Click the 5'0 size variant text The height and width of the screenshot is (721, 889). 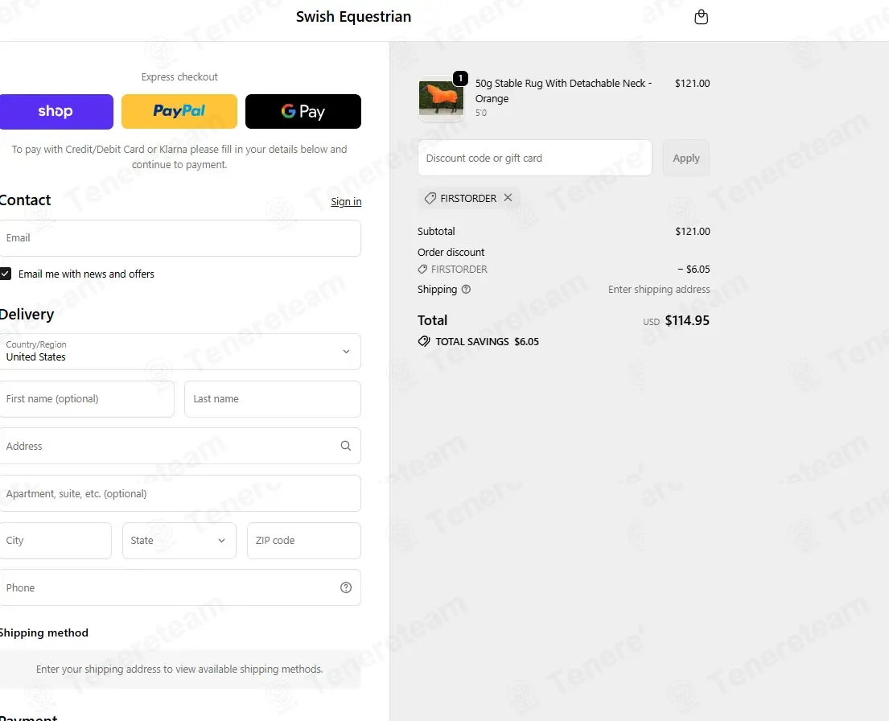[481, 113]
